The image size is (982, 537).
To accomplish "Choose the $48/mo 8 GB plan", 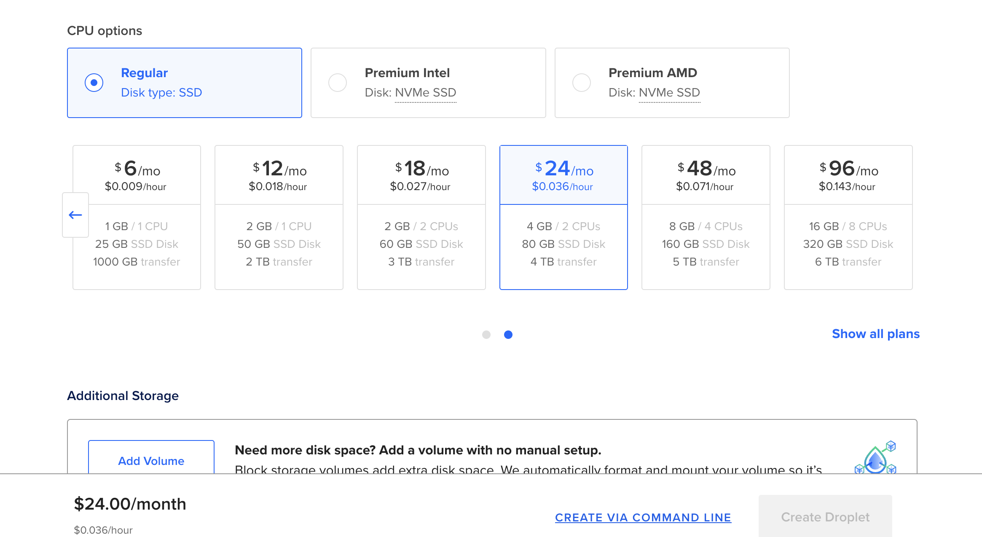I will 706,217.
